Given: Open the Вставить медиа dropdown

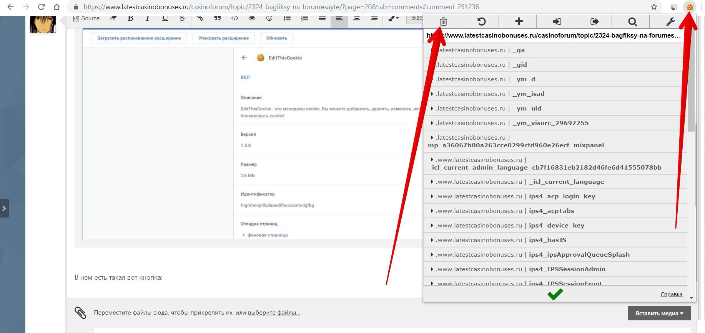Looking at the screenshot, I should click(659, 313).
